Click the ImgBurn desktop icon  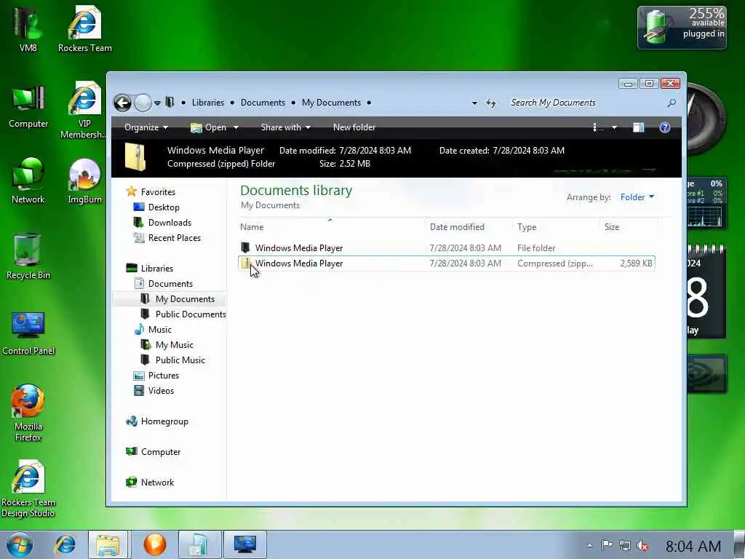[84, 181]
